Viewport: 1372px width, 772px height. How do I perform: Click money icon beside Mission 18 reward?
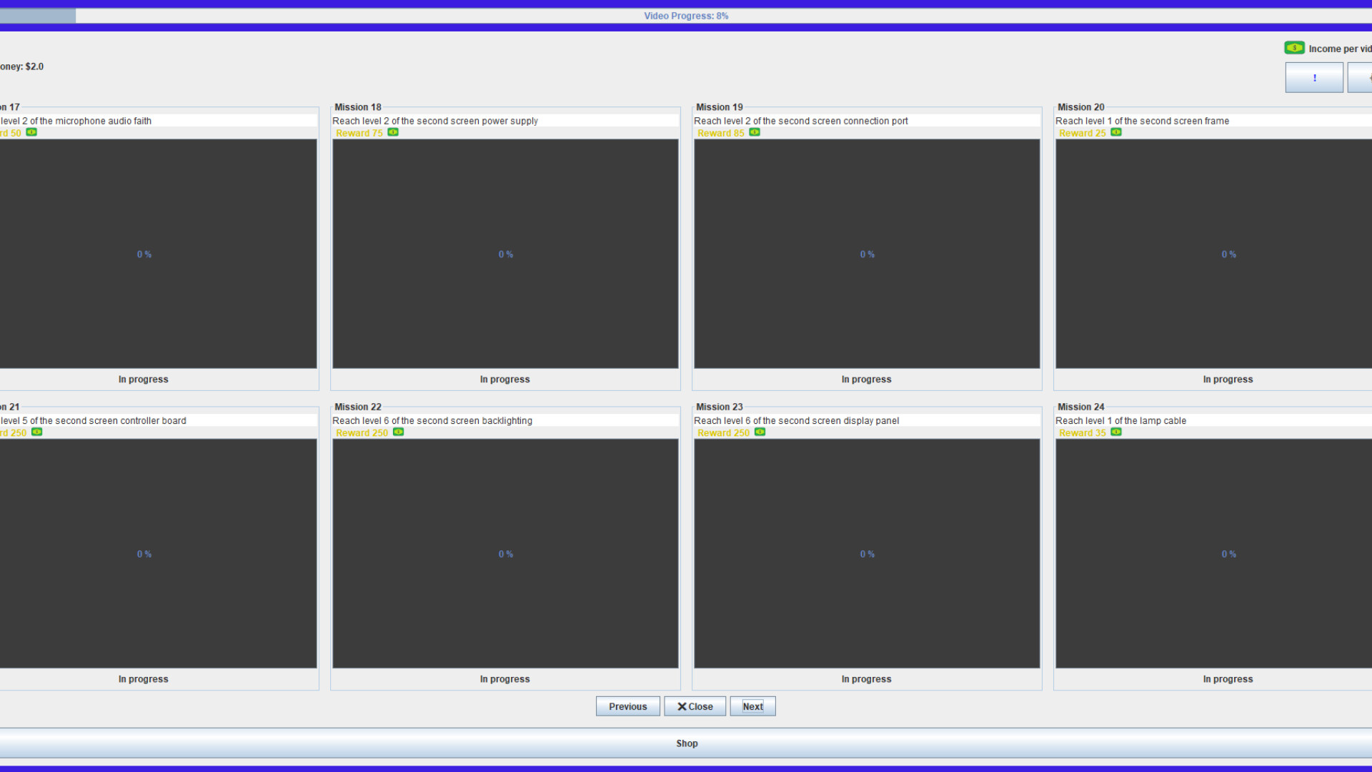coord(393,132)
